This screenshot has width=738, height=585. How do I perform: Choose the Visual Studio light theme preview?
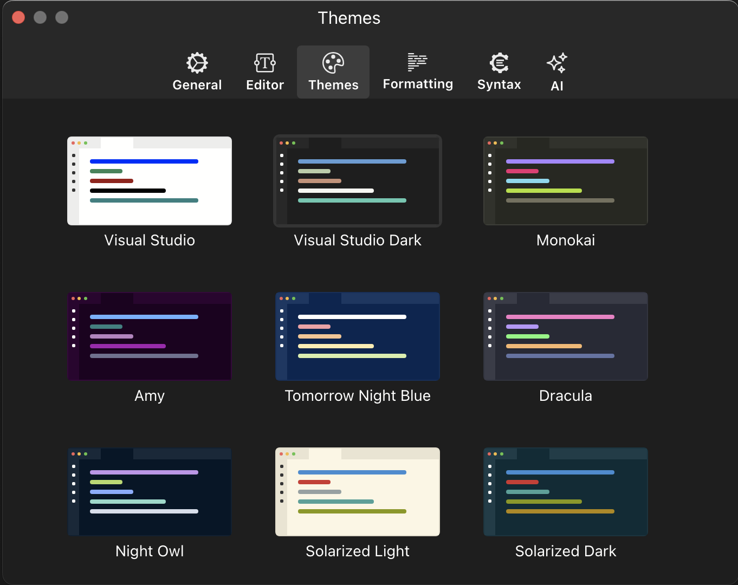pyautogui.click(x=150, y=181)
